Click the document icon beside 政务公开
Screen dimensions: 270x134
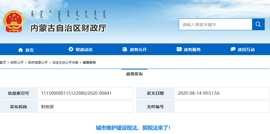[125, 49]
